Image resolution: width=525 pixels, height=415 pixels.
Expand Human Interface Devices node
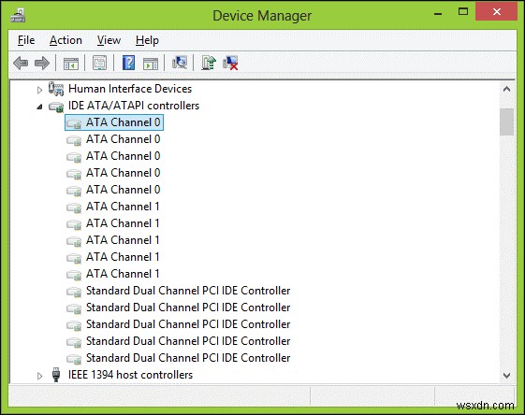pyautogui.click(x=39, y=90)
